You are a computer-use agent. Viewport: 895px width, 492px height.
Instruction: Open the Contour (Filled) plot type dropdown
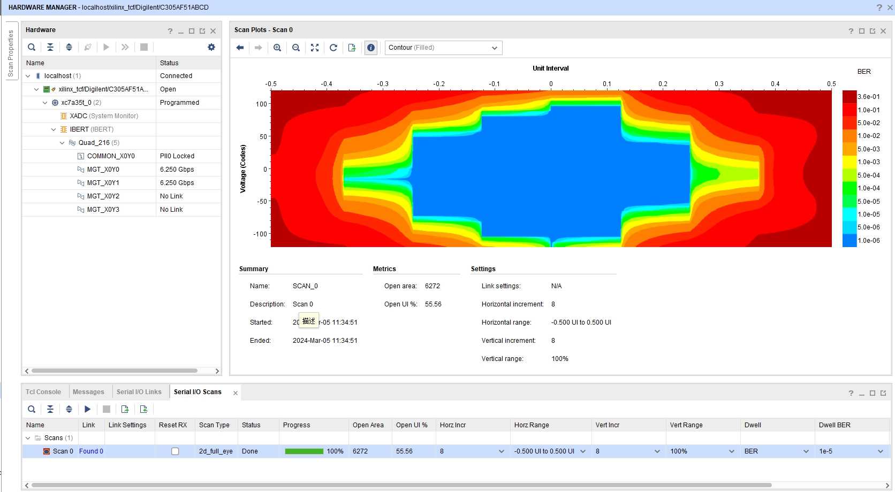click(x=443, y=48)
